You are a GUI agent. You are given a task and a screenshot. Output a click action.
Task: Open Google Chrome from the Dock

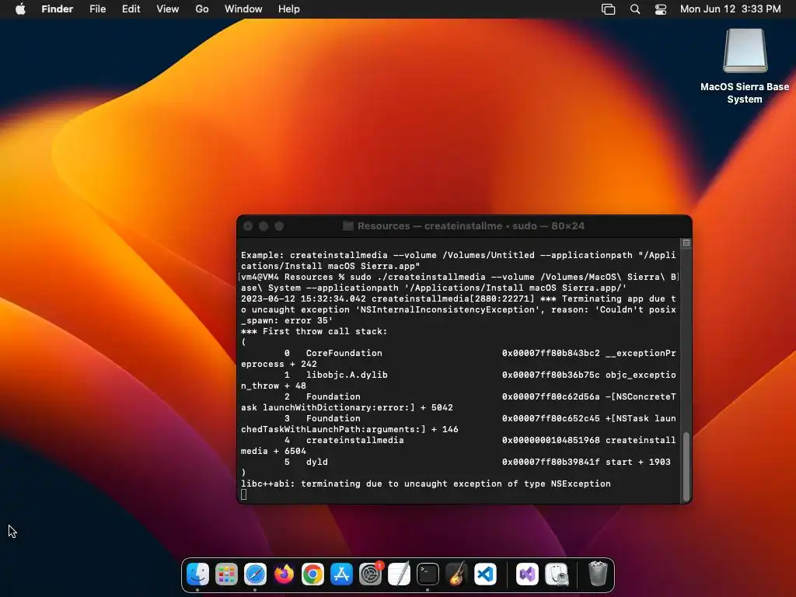pos(312,574)
